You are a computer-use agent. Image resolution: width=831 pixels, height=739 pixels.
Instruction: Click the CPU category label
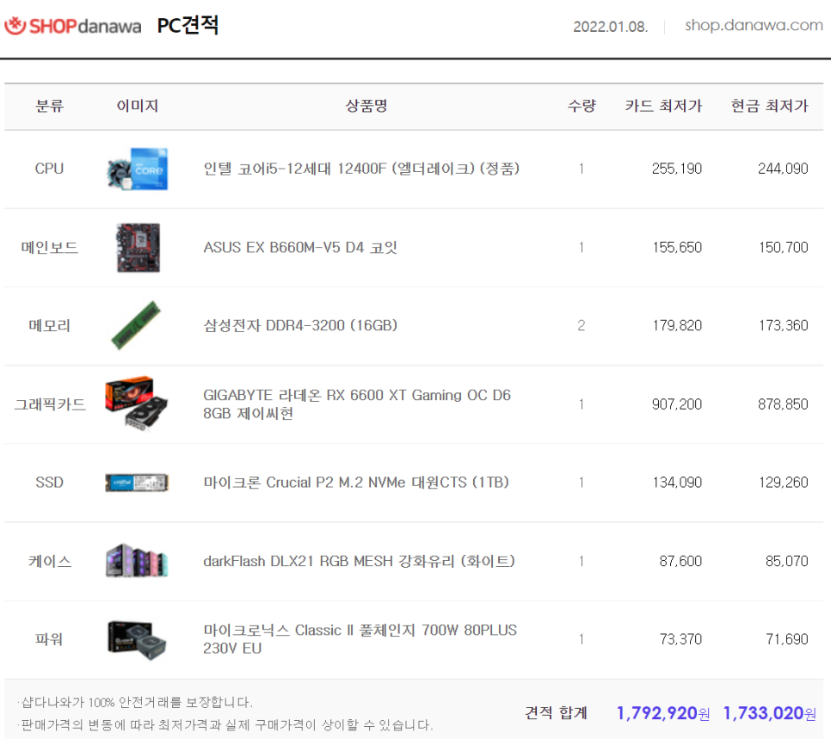[x=49, y=169]
